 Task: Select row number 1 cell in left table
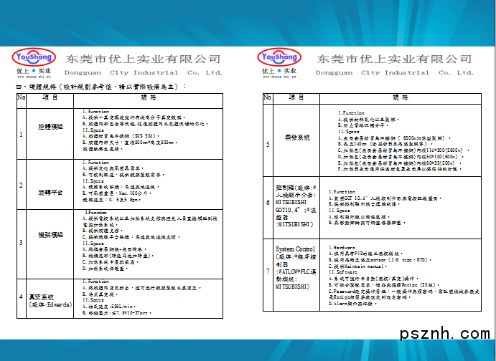[21, 133]
